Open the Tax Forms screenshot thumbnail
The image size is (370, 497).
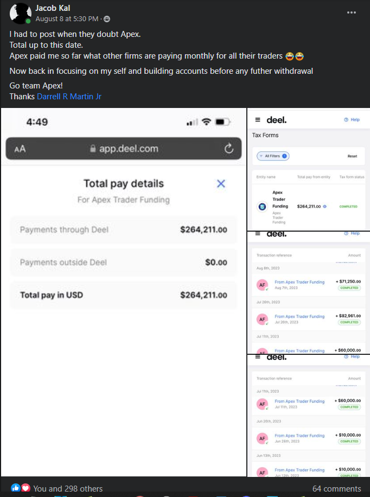pos(309,169)
